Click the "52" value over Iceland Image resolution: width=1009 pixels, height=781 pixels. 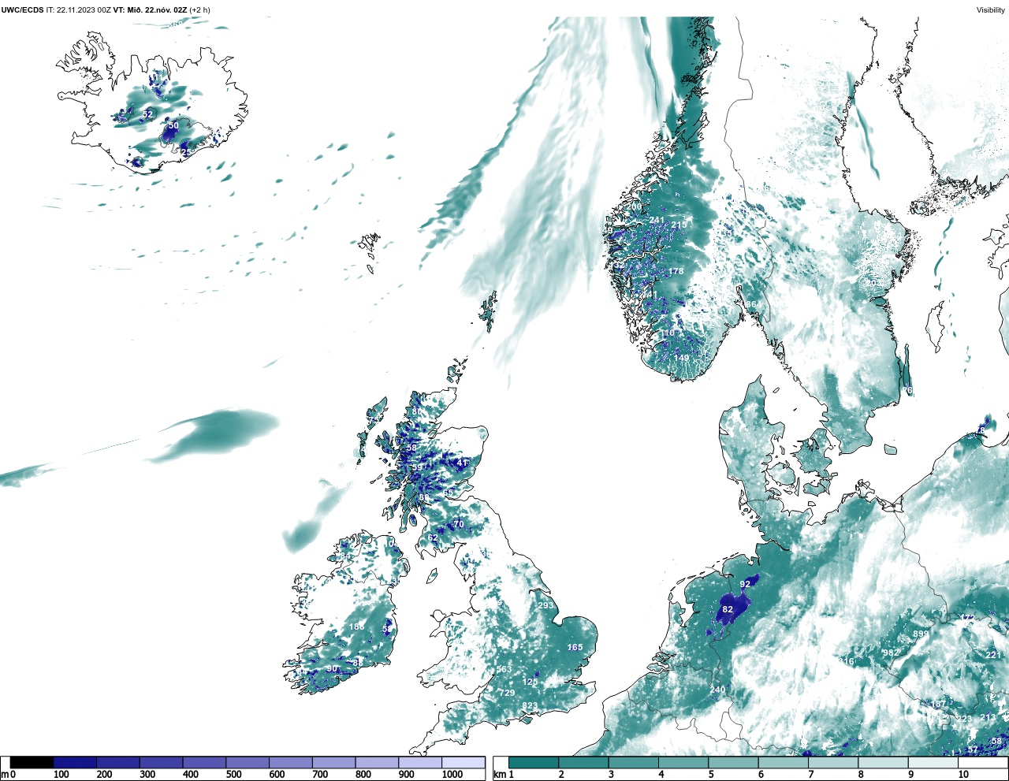tap(147, 114)
